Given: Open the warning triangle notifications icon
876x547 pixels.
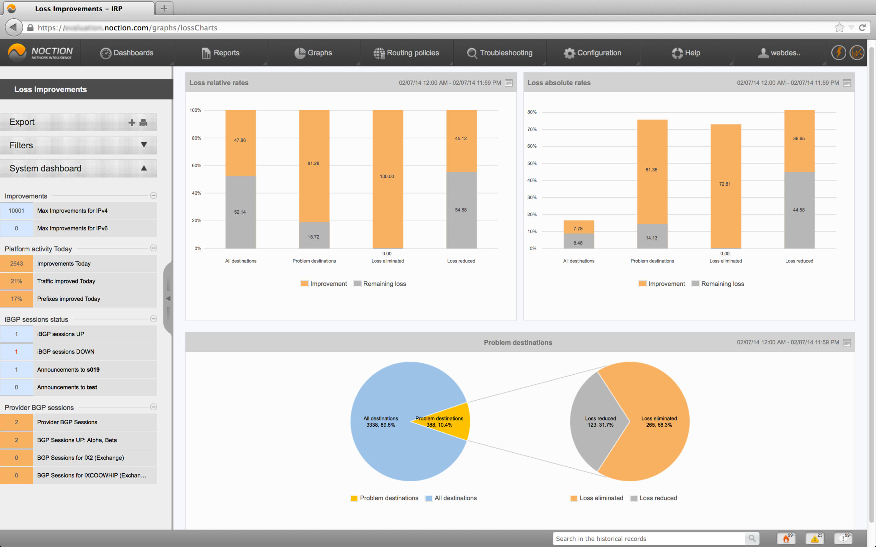Looking at the screenshot, I should click(814, 538).
